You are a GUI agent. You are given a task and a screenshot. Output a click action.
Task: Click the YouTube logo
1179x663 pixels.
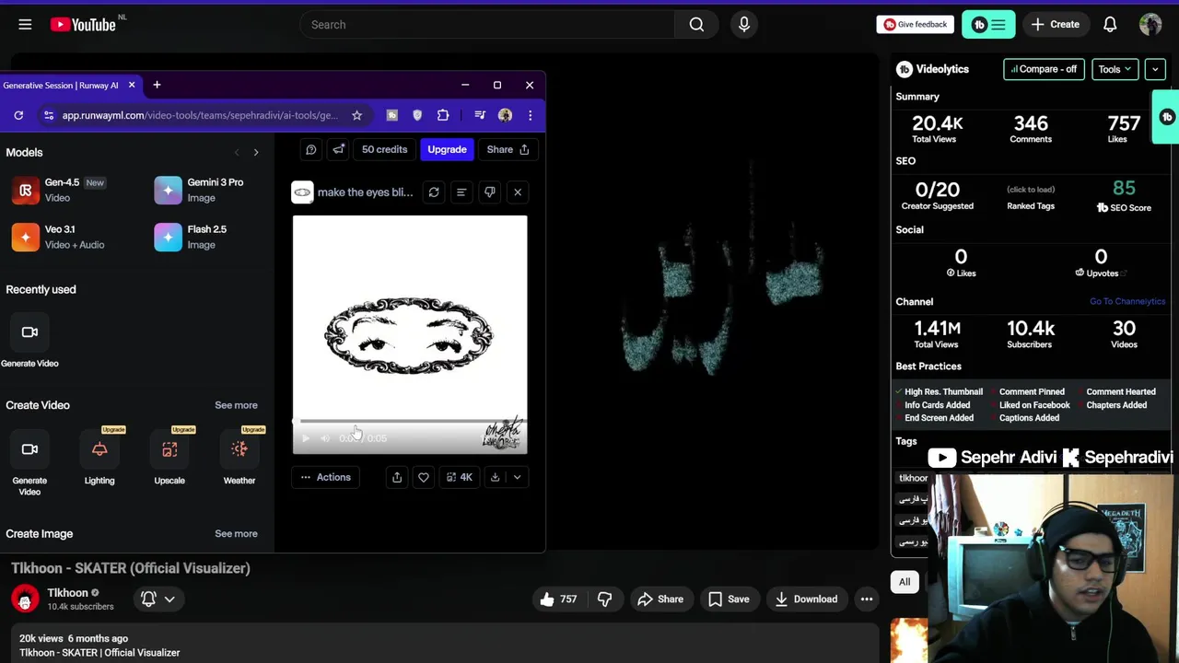tap(83, 25)
